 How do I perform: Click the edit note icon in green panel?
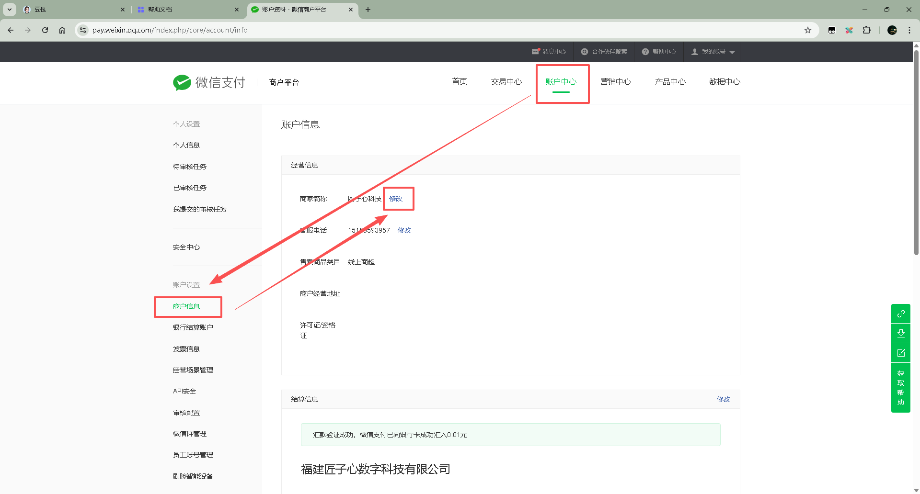[x=900, y=353]
